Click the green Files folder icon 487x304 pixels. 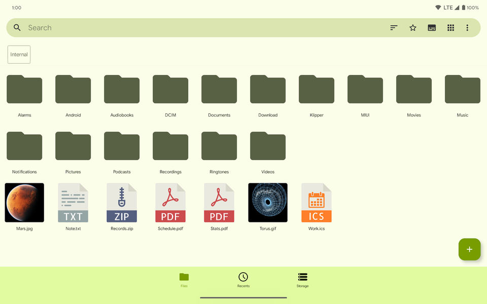click(x=184, y=277)
